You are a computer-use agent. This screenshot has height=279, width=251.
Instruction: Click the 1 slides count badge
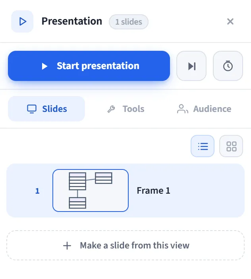129,22
